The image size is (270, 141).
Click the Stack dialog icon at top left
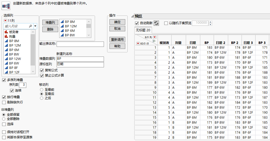(x=6, y=6)
